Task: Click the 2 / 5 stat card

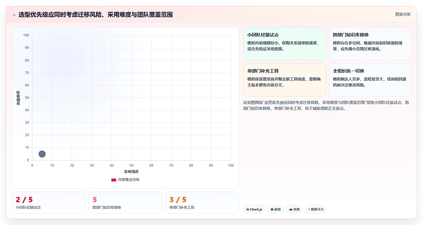Action: (x=48, y=202)
